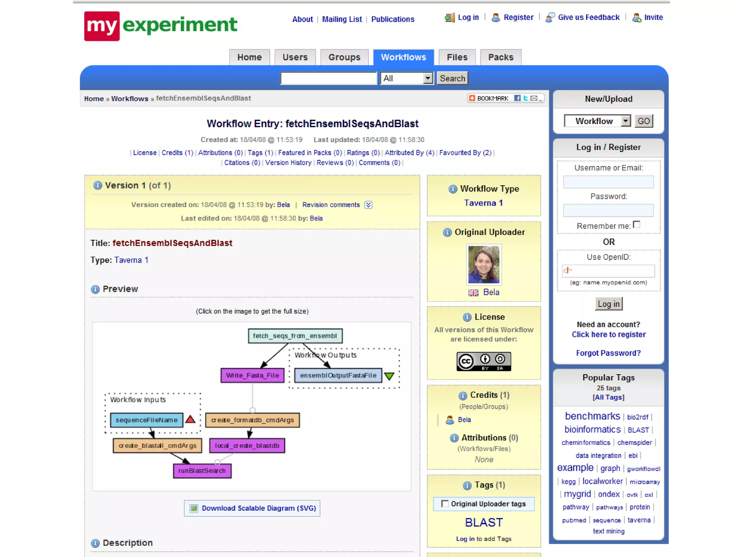Click the Creative Commons BY-SA license badge
This screenshot has width=743, height=557.
click(x=484, y=361)
